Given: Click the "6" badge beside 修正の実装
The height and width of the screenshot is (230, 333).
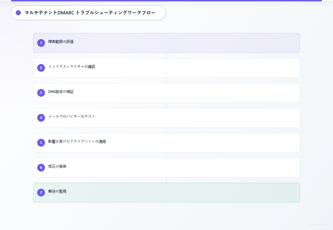Looking at the screenshot, I should click(41, 168).
